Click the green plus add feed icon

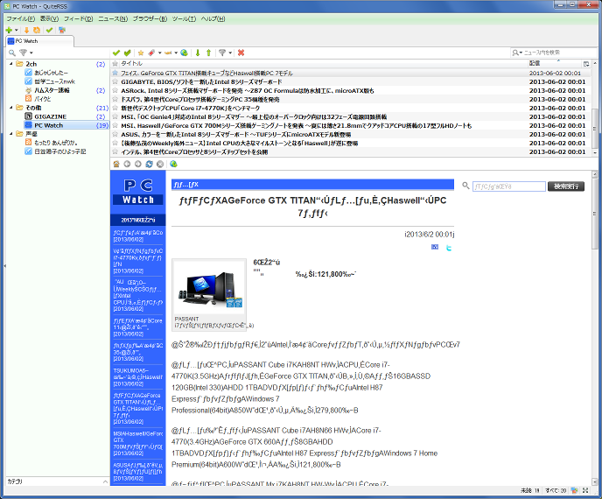coord(9,30)
